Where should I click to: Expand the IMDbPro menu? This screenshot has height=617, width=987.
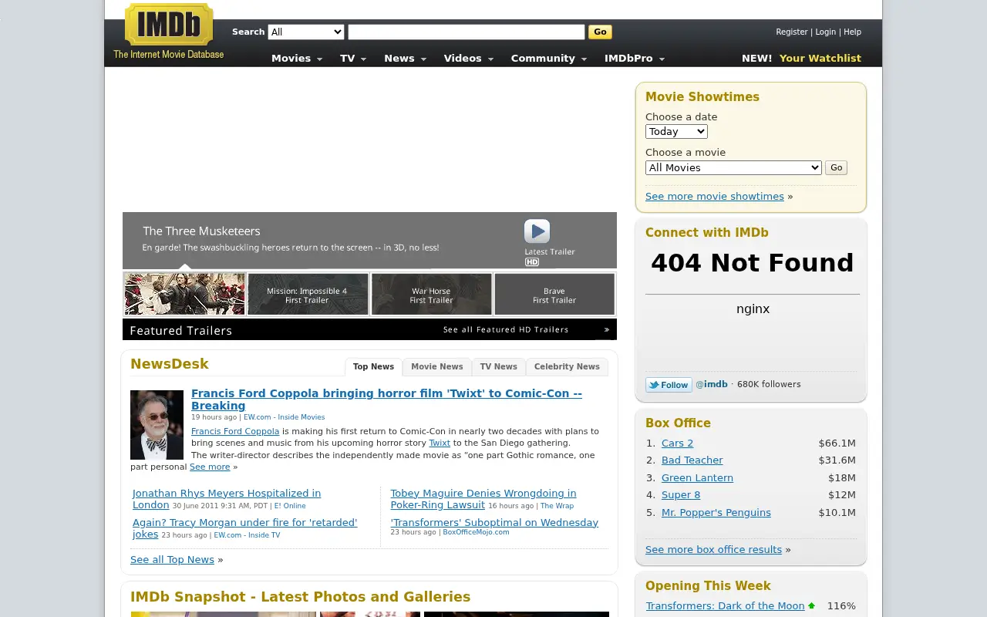pos(635,58)
